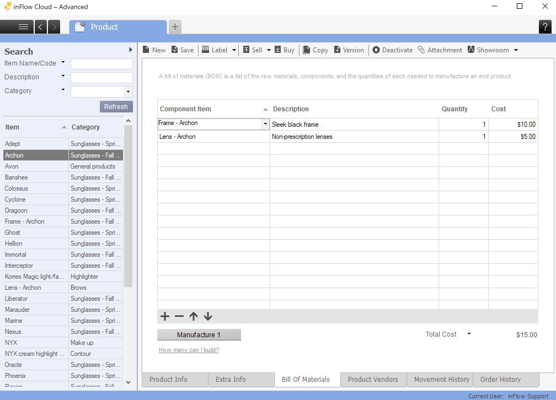
Task: Go back with the left arrow button
Action: tap(40, 27)
